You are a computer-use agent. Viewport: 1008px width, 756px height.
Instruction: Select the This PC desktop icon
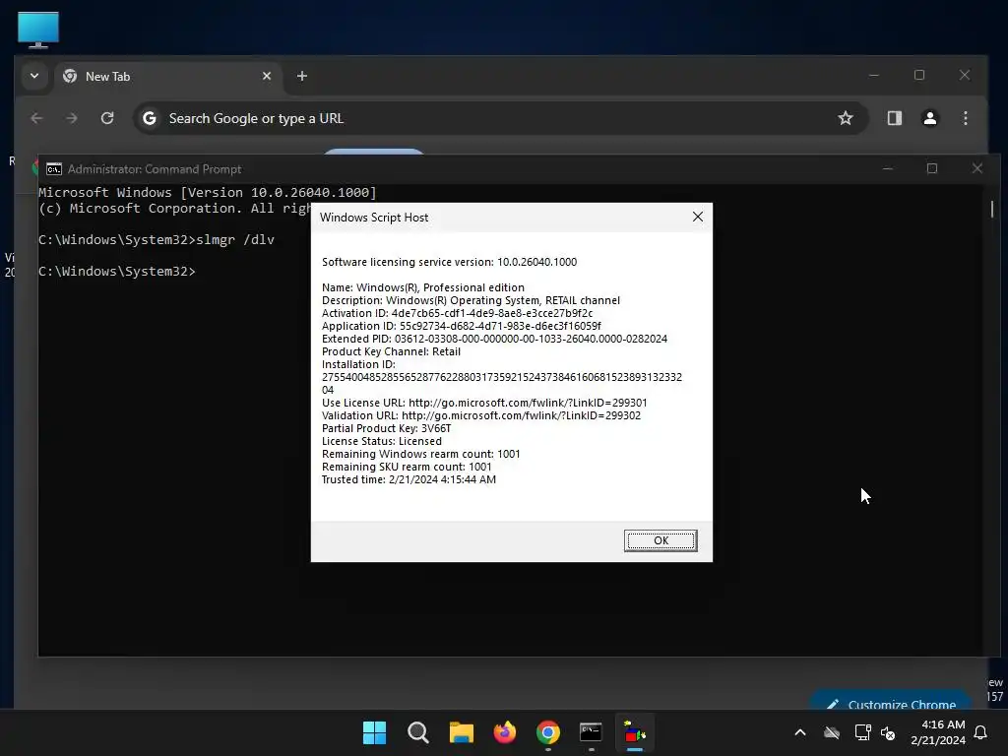[x=38, y=30]
